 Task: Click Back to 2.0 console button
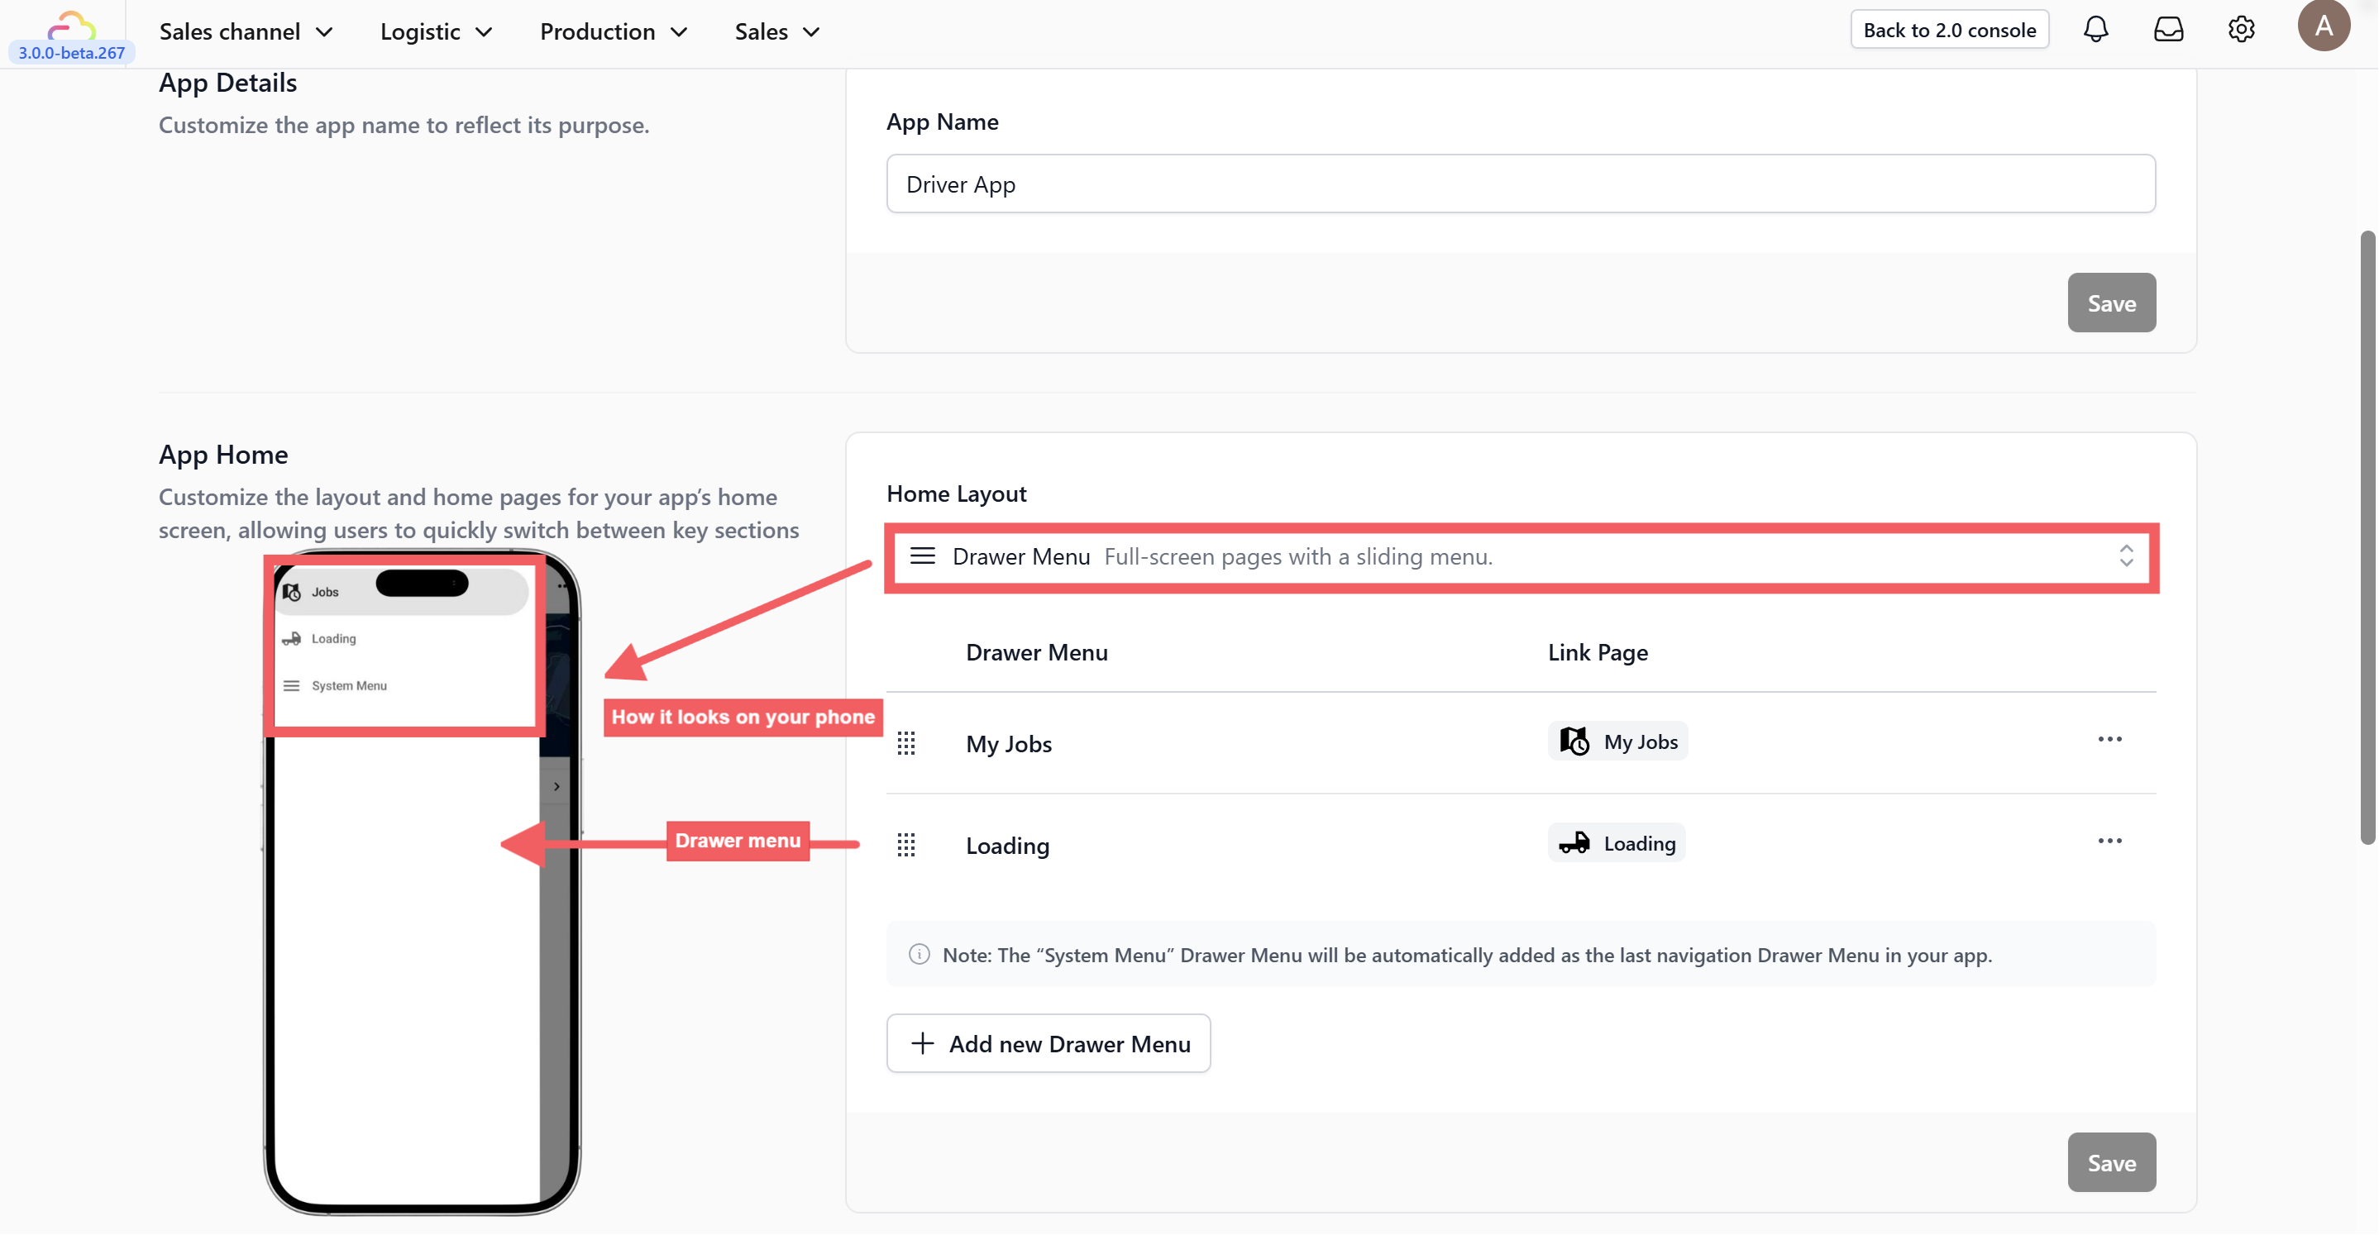1949,30
